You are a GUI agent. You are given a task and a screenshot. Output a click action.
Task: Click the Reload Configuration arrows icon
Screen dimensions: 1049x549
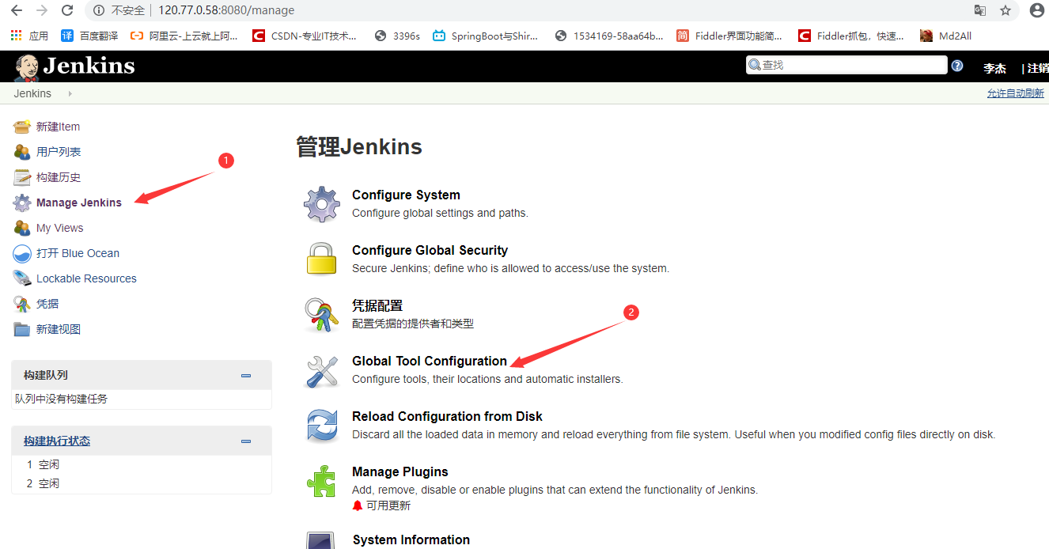pyautogui.click(x=322, y=426)
